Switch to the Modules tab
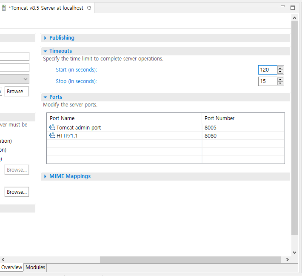Viewport: 302px width, 276px height. tap(35, 267)
